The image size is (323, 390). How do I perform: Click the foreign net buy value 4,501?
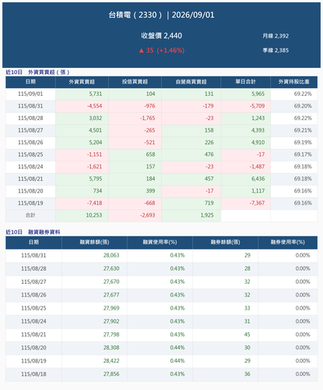(x=96, y=130)
